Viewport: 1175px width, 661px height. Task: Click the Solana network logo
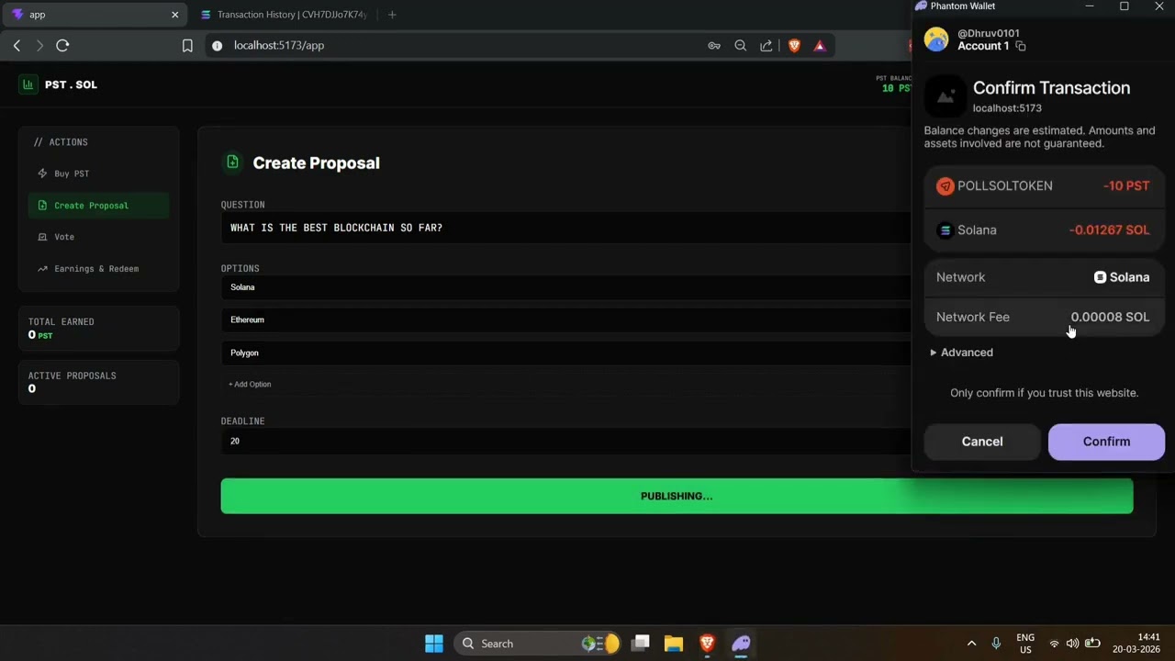click(1100, 277)
